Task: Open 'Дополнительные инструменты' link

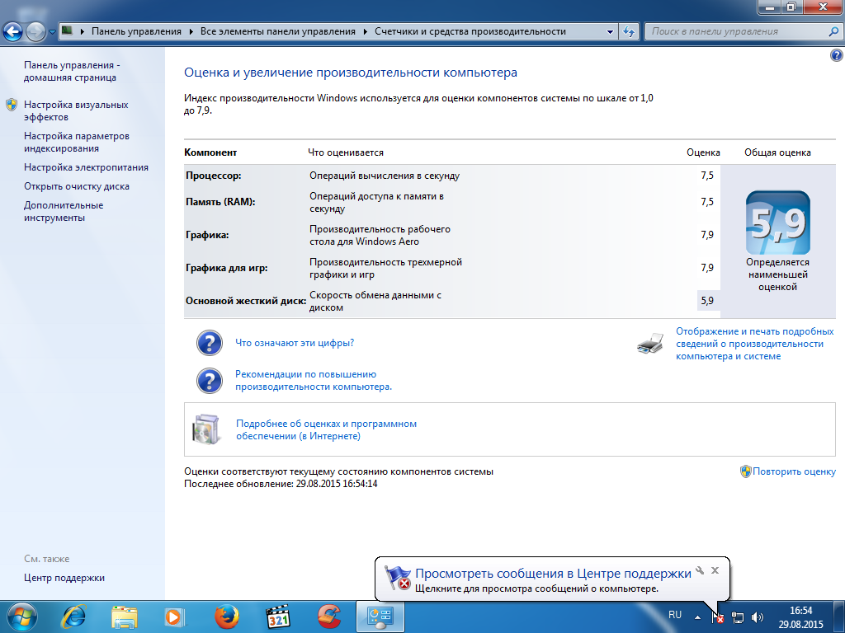Action: pos(64,212)
